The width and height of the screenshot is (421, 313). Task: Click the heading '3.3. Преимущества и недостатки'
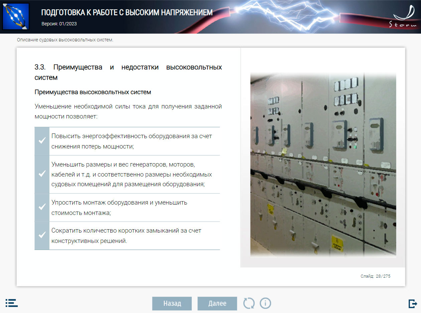pos(128,72)
